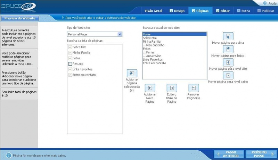Toggle the Minha Família checkbox

[x=70, y=53]
